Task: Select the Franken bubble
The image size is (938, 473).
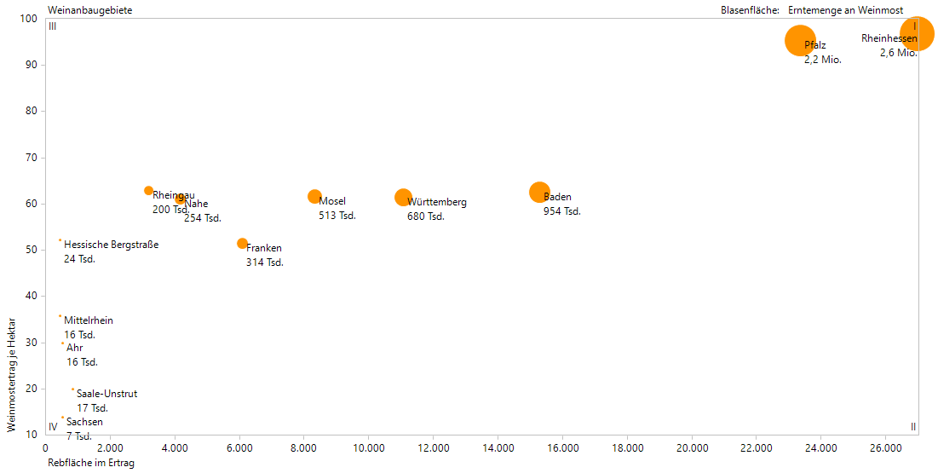Action: tap(242, 244)
